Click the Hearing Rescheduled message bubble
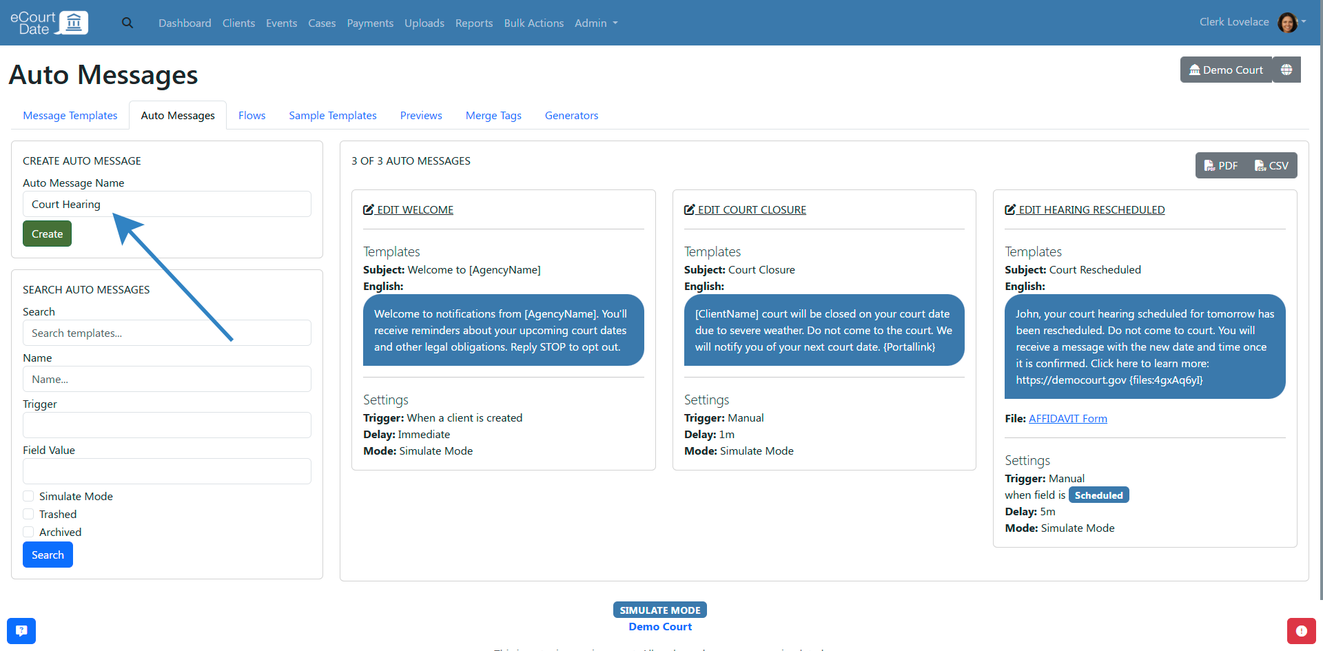This screenshot has height=651, width=1323. 1145,347
